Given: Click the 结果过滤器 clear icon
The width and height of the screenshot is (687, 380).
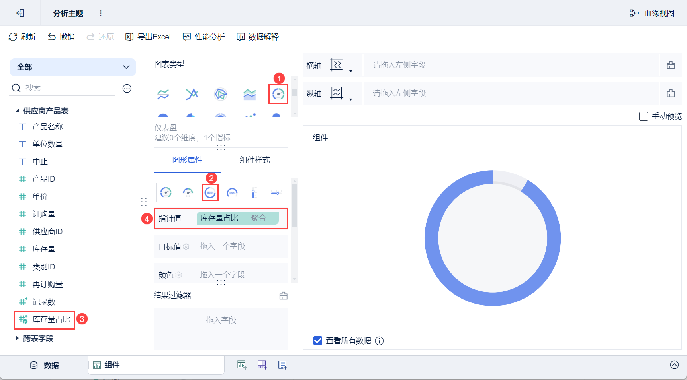Looking at the screenshot, I should click(284, 295).
